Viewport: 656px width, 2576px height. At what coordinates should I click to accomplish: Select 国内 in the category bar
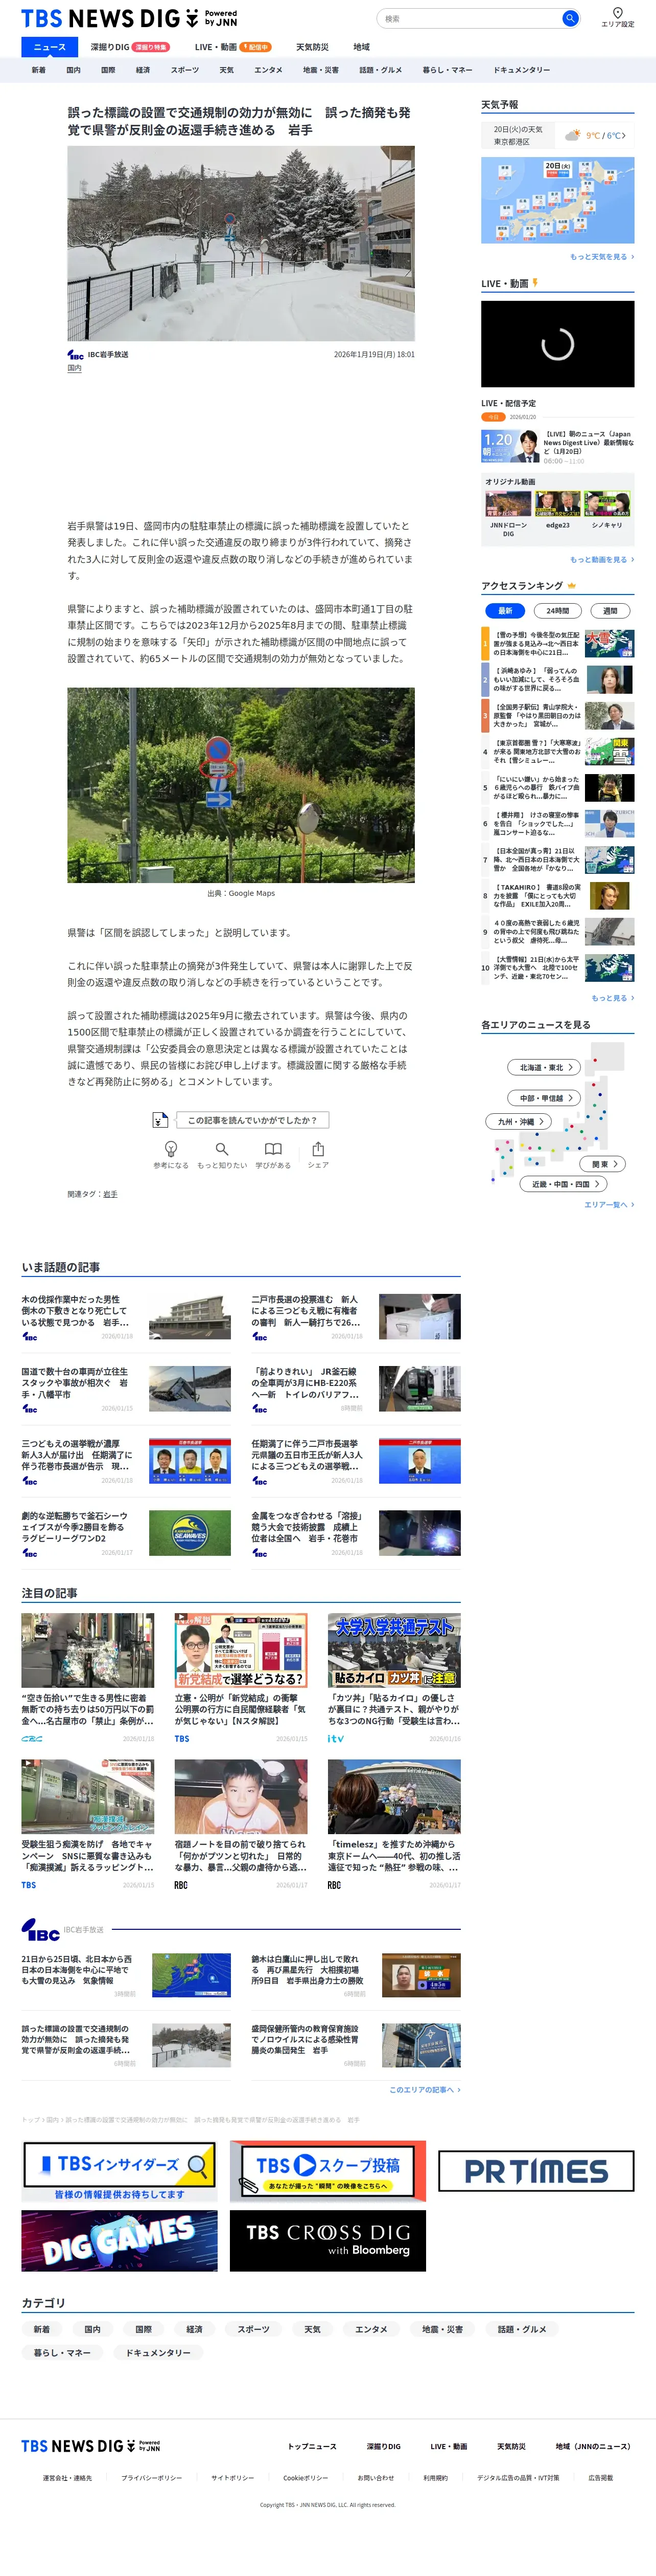(x=73, y=70)
